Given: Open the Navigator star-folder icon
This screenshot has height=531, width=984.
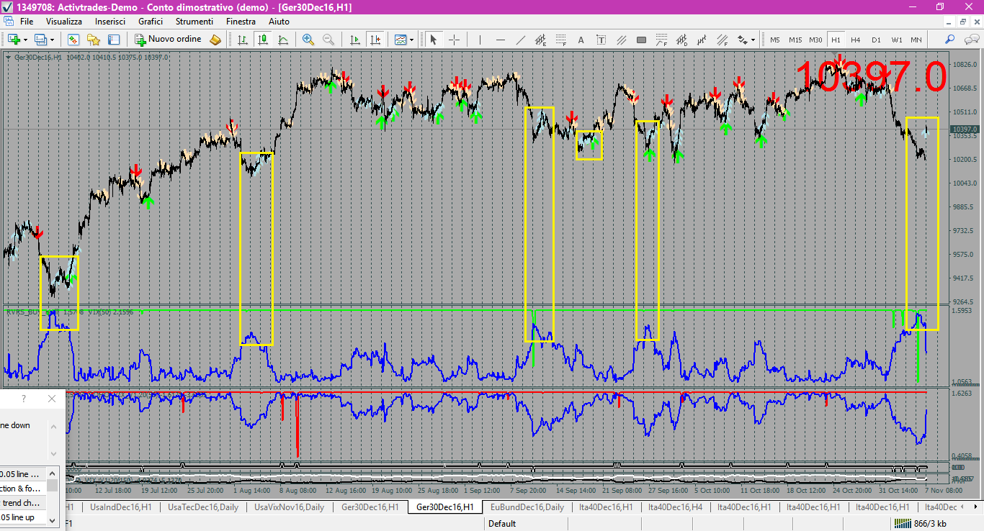Looking at the screenshot, I should tap(93, 40).
